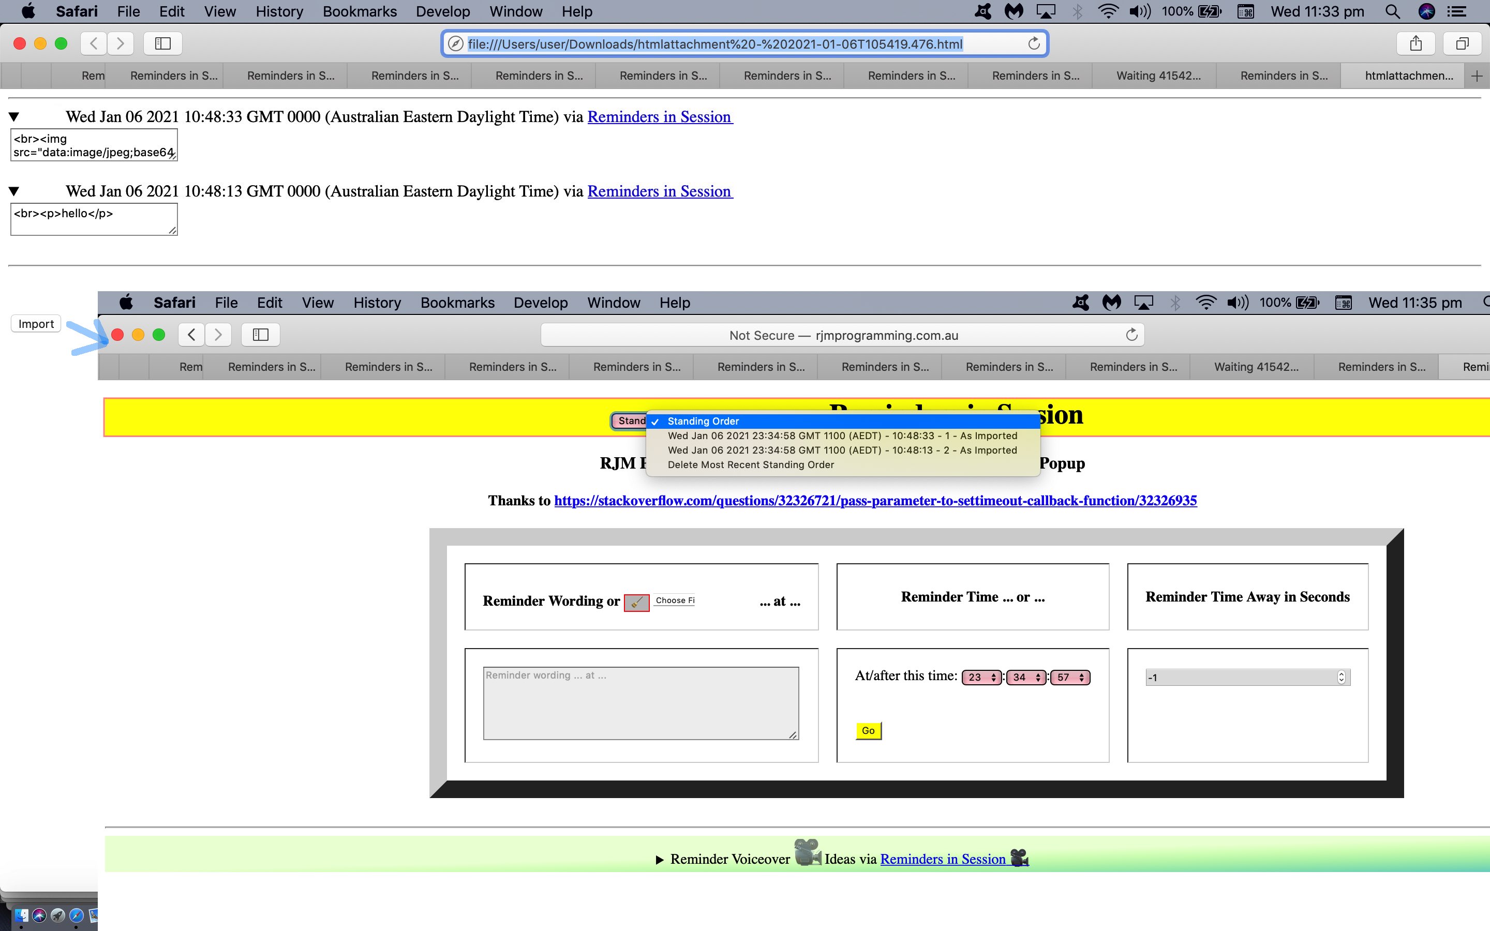Viewport: 1490px width, 931px height.
Task: Click the Launchpad rocket icon in the Dock
Action: click(58, 915)
